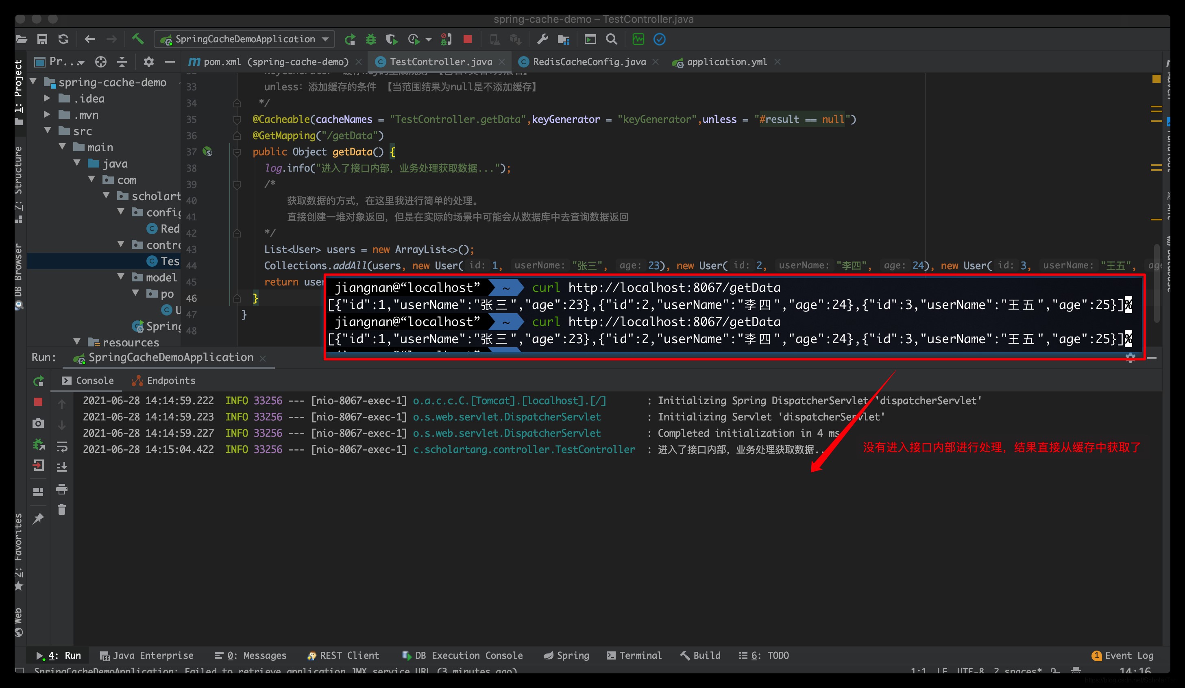Open the Build tool window
The width and height of the screenshot is (1185, 688).
[x=700, y=655]
